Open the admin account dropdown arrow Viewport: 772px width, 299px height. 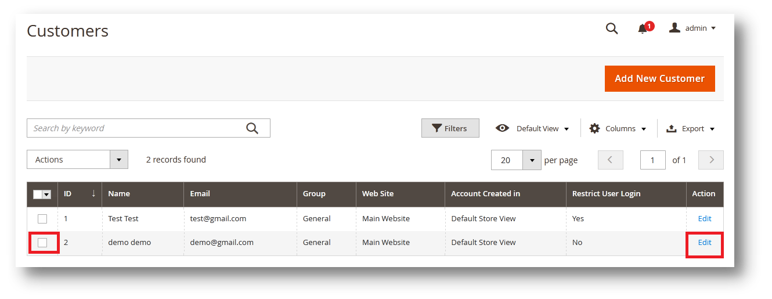coord(713,28)
